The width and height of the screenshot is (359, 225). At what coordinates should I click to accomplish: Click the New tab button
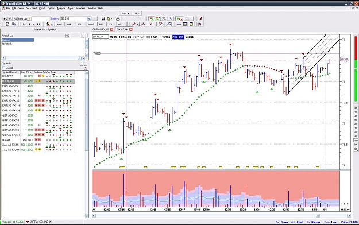click(24, 18)
